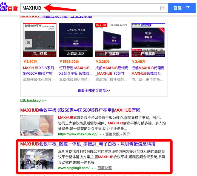Open link MAXHUB X3 S系列 SM65CA 65英寸智
This screenshot has height=176, width=197.
(x=38, y=71)
